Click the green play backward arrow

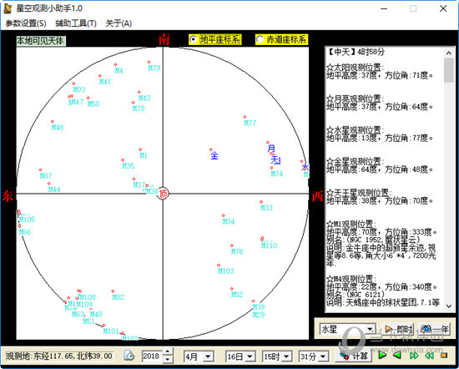point(397,356)
